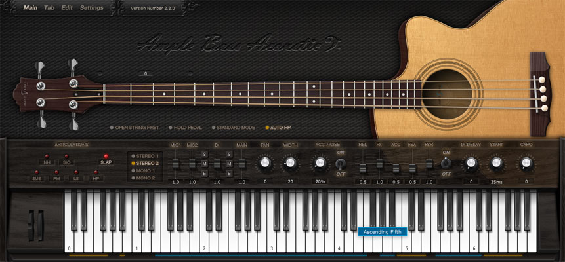
Task: Click the DI-DELAY knob
Action: [x=471, y=164]
